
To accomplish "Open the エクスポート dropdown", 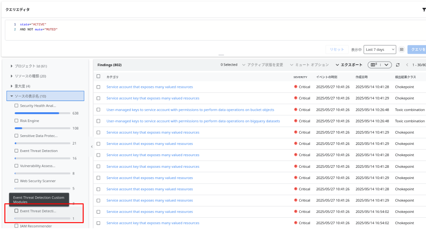I will [x=349, y=65].
